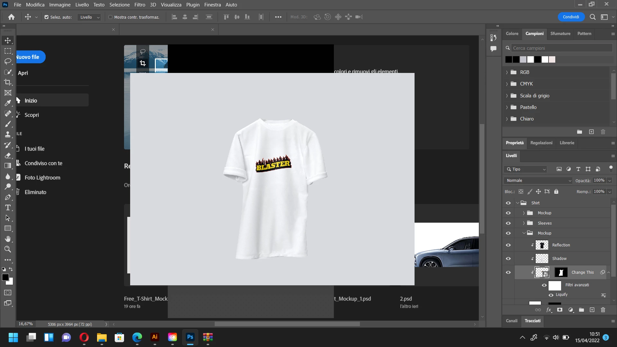Open the Filtro menu
This screenshot has height=347, width=617.
coord(139,4)
